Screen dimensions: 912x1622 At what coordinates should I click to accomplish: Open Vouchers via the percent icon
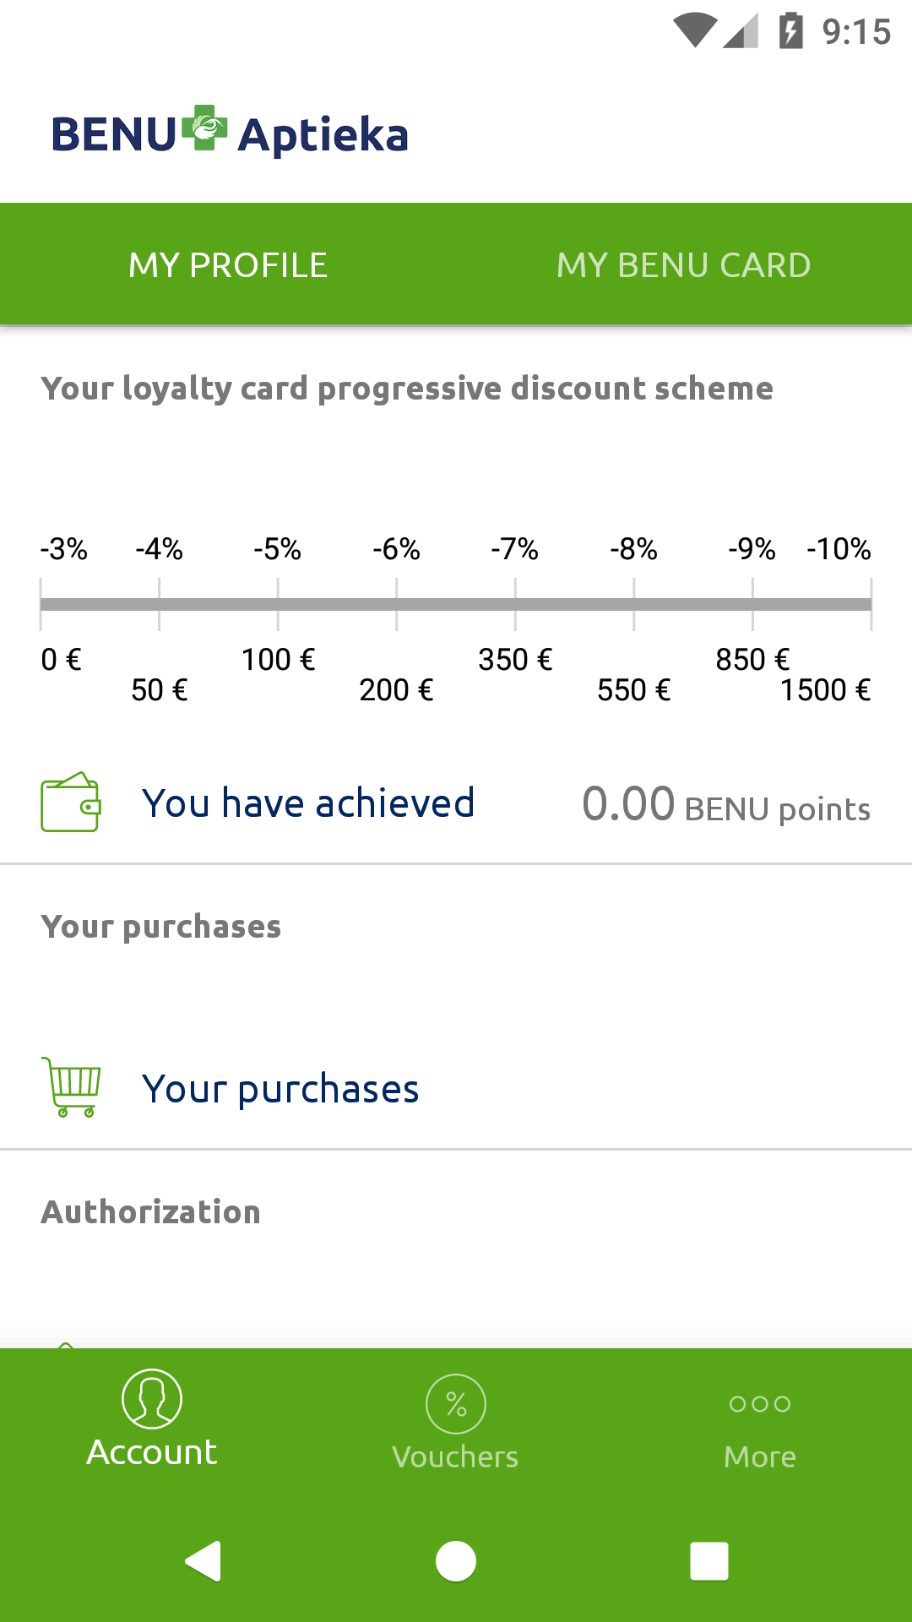456,1404
